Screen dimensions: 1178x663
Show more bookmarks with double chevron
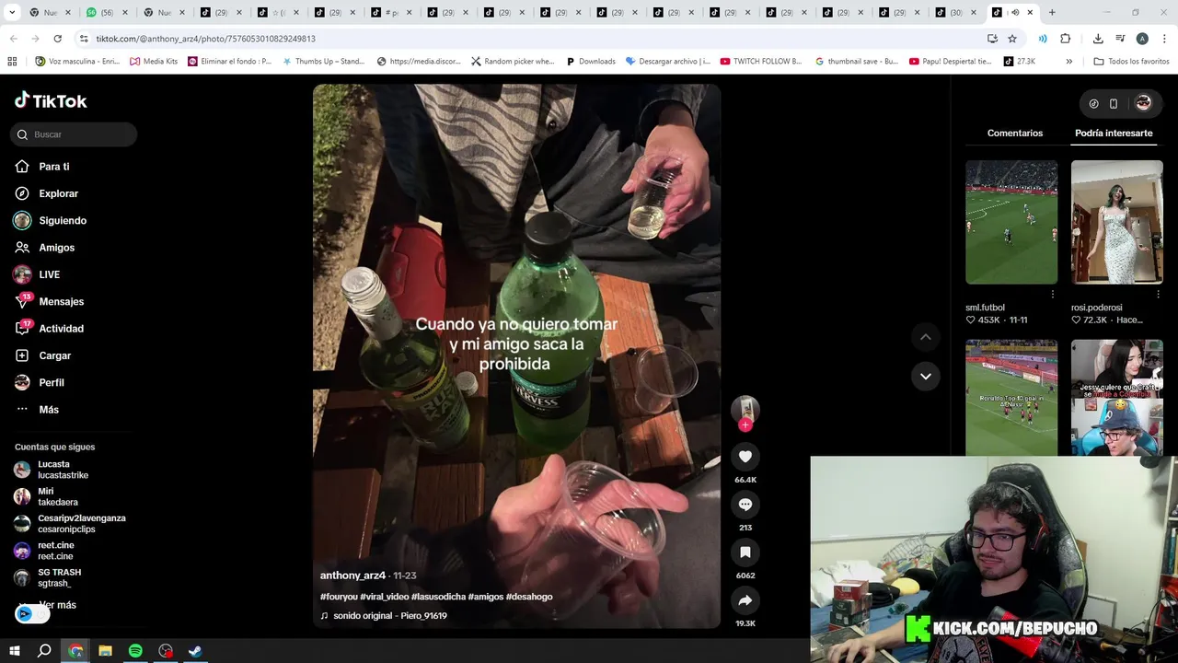pyautogui.click(x=1068, y=62)
